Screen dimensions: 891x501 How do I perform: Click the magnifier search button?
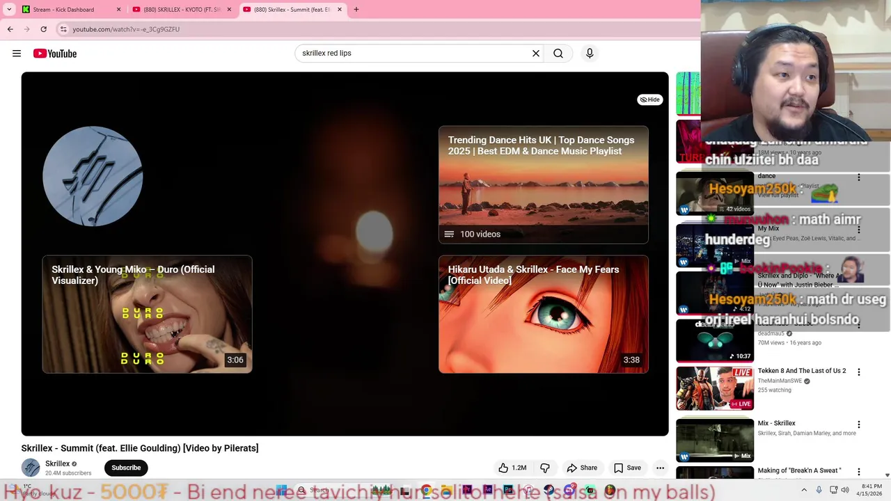[558, 53]
